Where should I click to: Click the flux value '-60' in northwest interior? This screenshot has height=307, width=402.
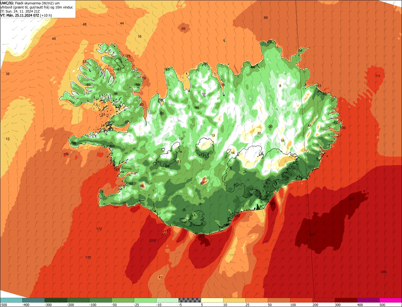[x=161, y=113]
